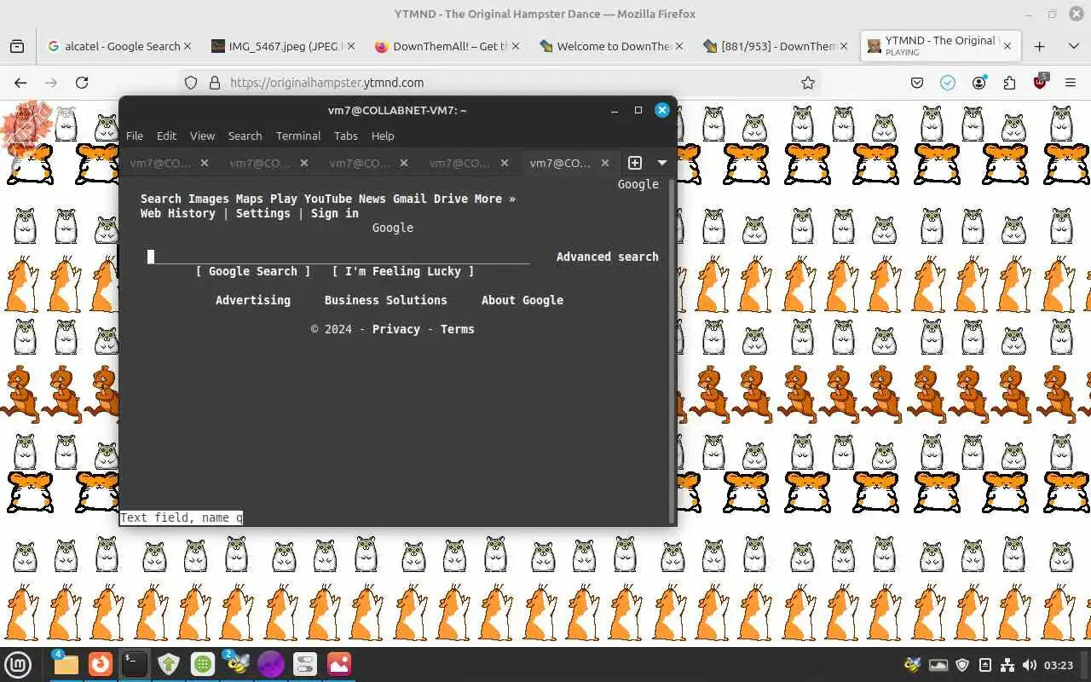Close the Welcome to DownThemAll tab
Viewport: 1091px width, 682px height.
click(679, 47)
